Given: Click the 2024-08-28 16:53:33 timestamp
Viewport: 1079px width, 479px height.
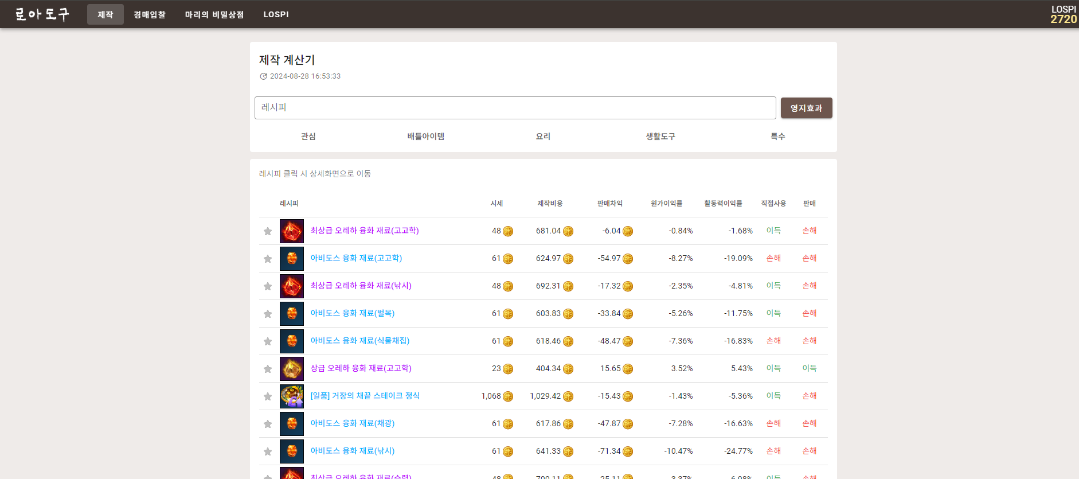Looking at the screenshot, I should tap(306, 76).
